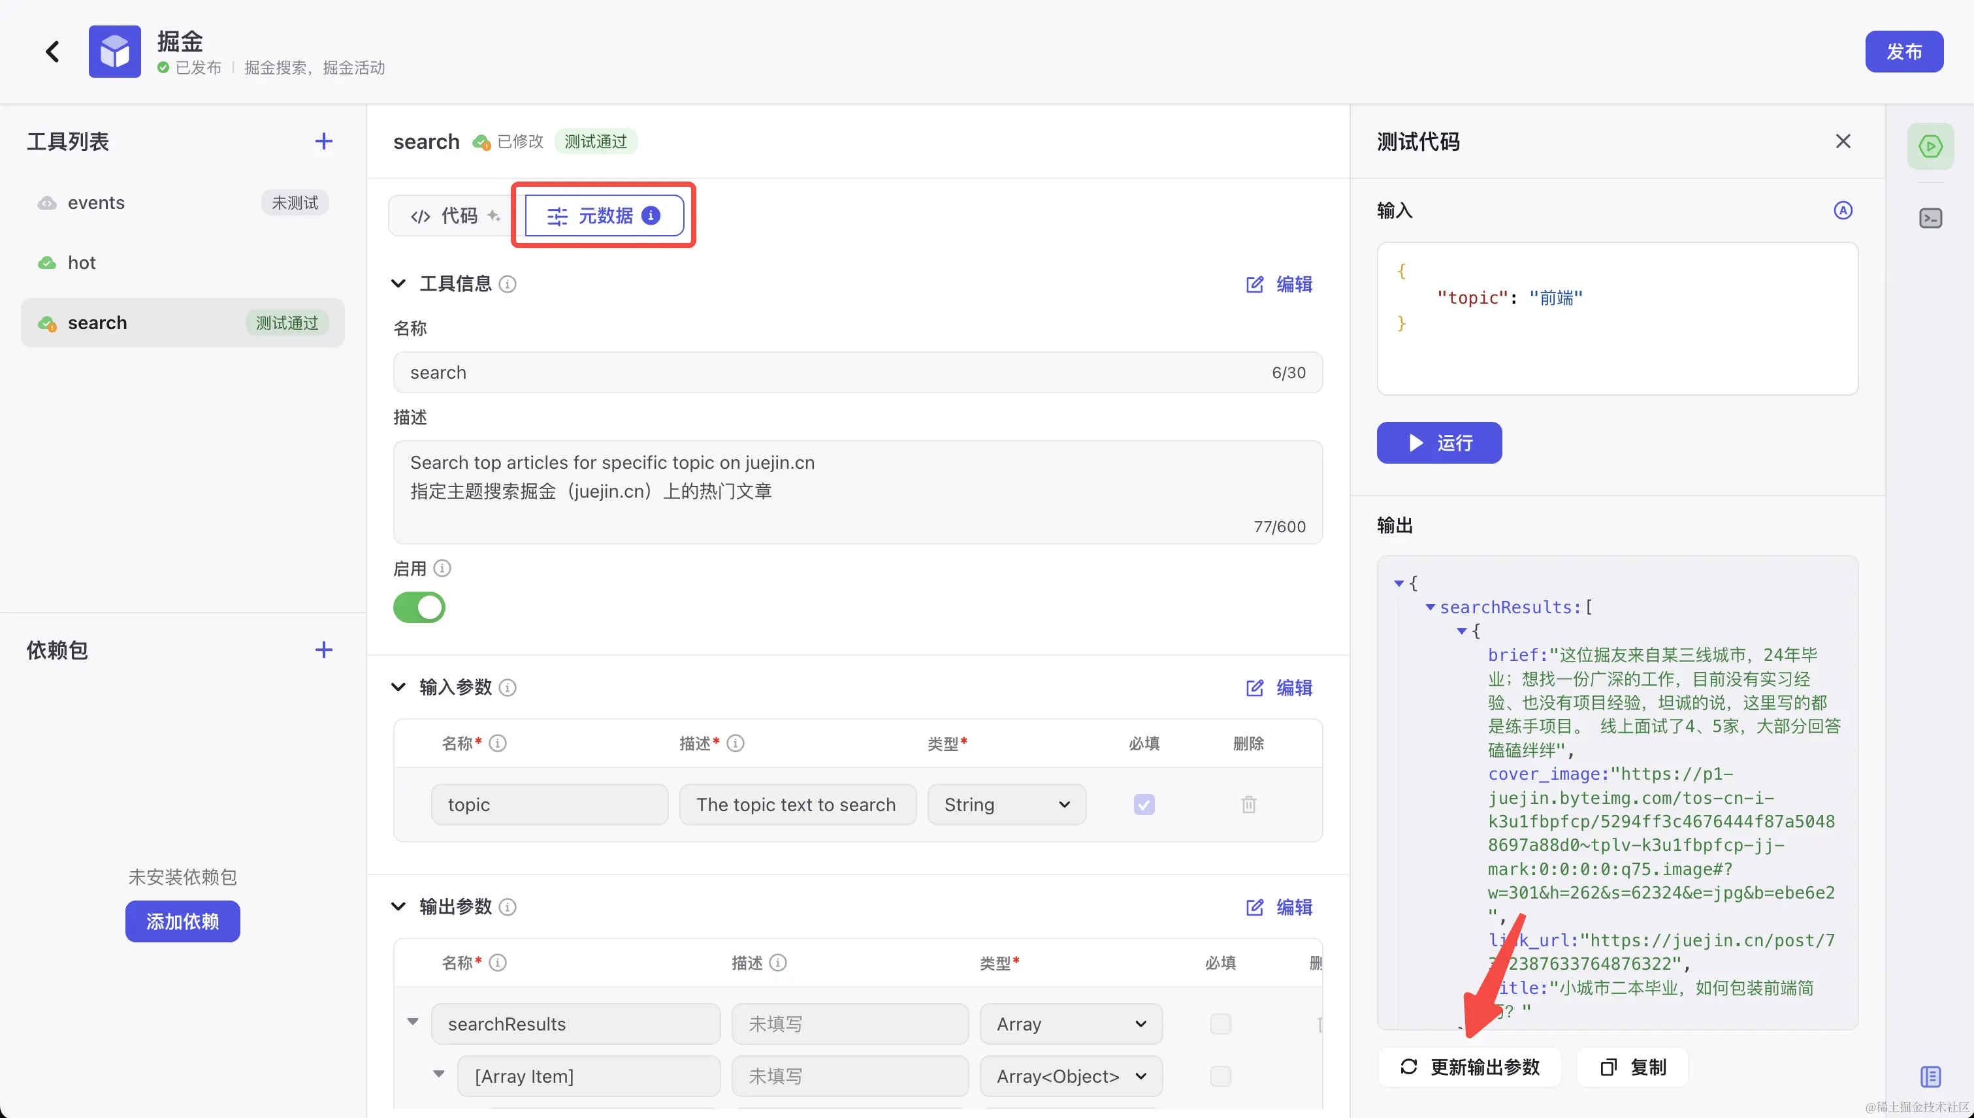The width and height of the screenshot is (1974, 1118).
Task: Click info icon in 元数据 tab
Action: point(651,216)
